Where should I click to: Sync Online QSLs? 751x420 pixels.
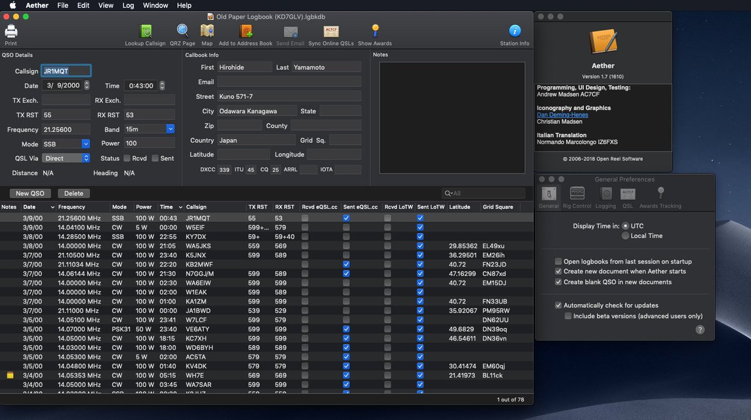point(331,31)
